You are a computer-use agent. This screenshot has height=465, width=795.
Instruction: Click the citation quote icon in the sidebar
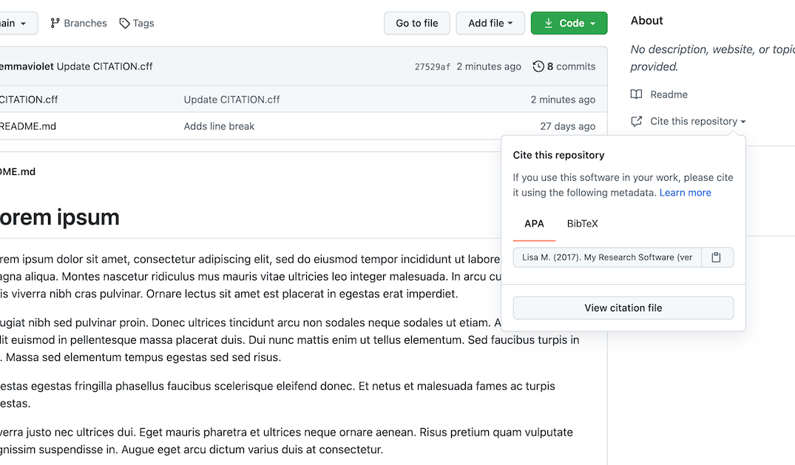coord(637,121)
